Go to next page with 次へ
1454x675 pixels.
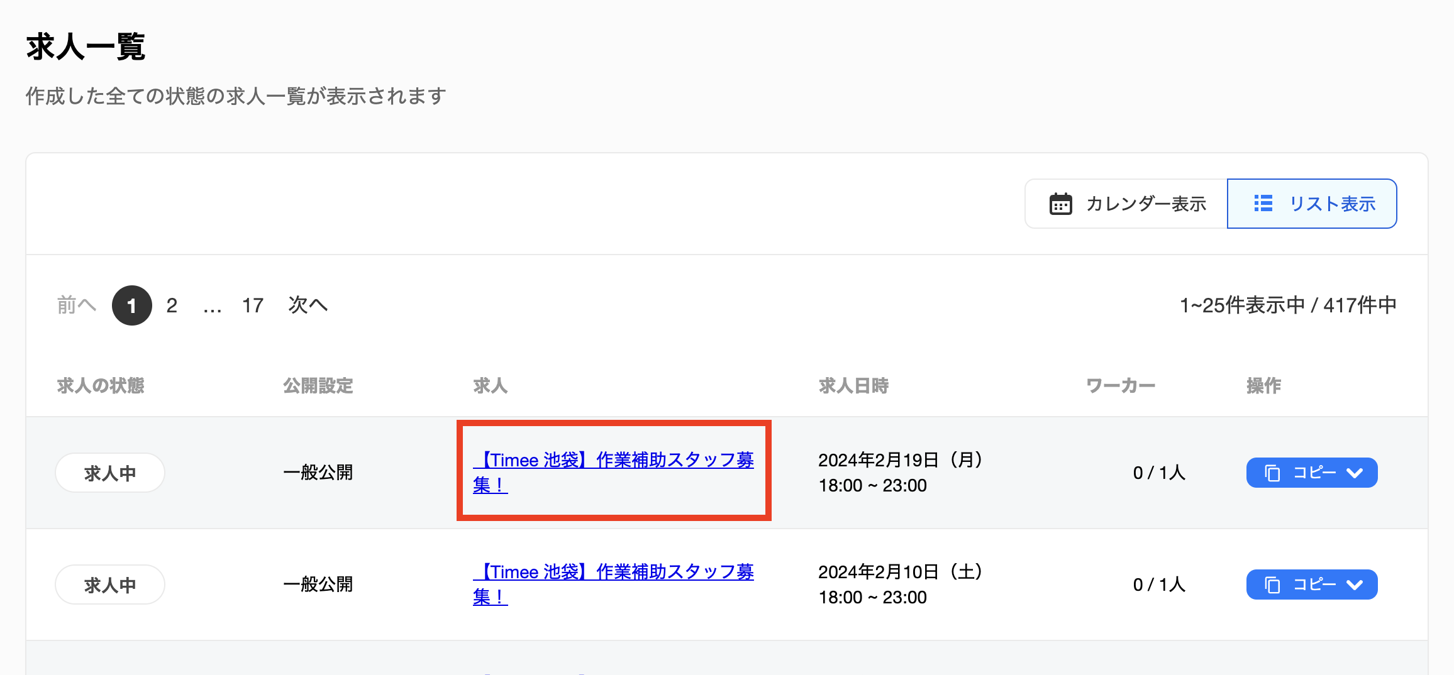point(308,305)
